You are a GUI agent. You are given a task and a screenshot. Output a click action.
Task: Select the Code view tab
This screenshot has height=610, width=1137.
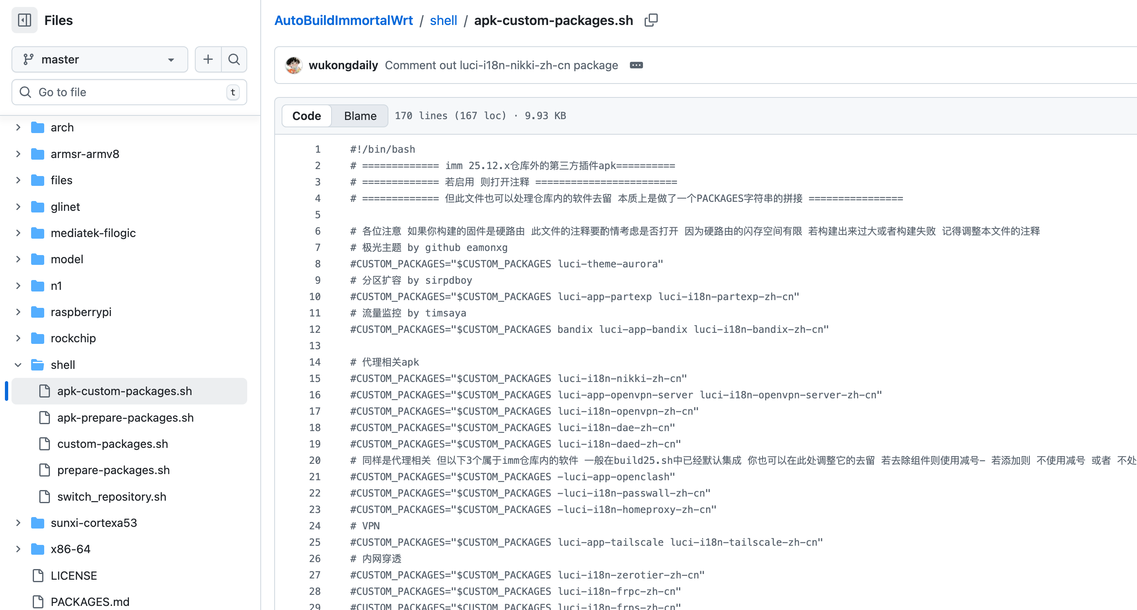click(306, 115)
